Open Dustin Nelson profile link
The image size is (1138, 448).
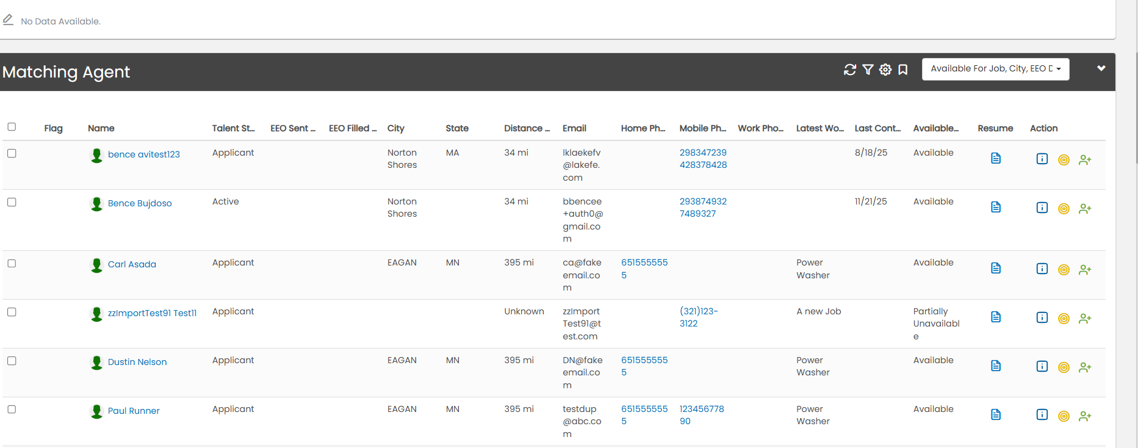pyautogui.click(x=137, y=362)
